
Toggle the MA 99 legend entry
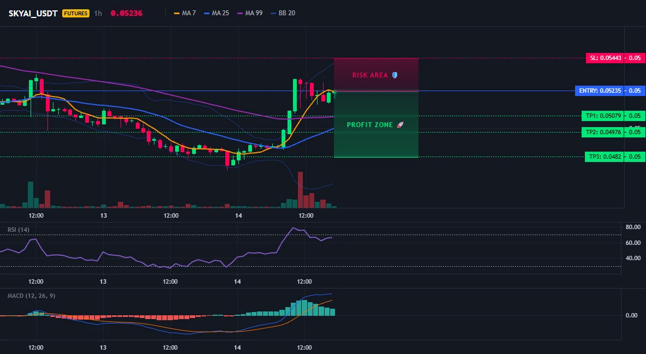pyautogui.click(x=250, y=13)
